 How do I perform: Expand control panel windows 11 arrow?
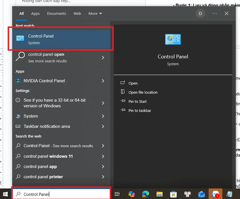pyautogui.click(x=103, y=156)
